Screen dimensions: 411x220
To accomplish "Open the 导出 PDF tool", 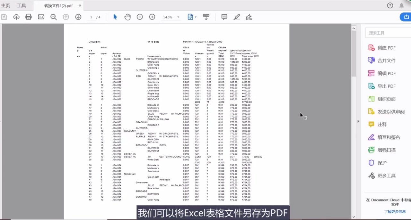I will (x=382, y=86).
